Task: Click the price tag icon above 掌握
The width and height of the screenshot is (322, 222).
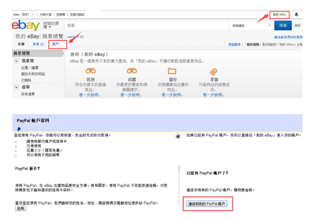Action: [214, 72]
